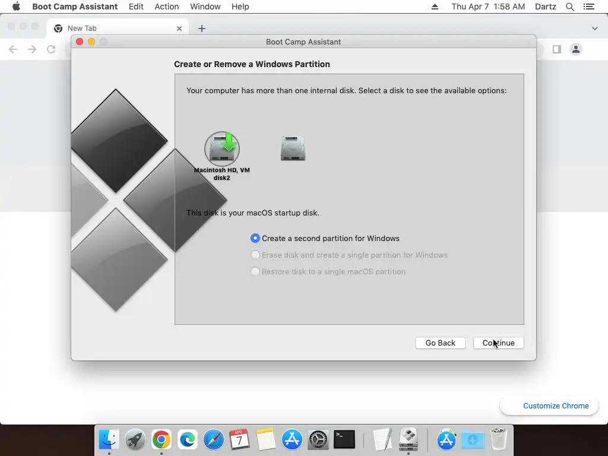
Task: Open the Boot Camp Assistant menu
Action: pos(75,7)
